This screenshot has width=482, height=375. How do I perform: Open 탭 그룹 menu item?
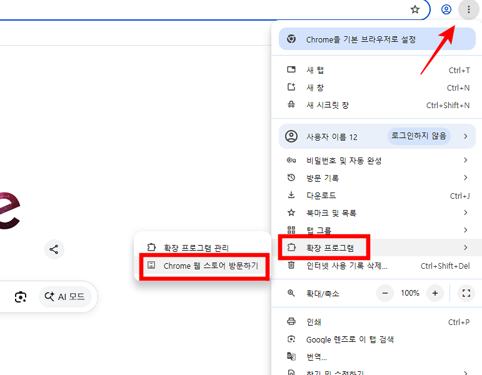(378, 230)
